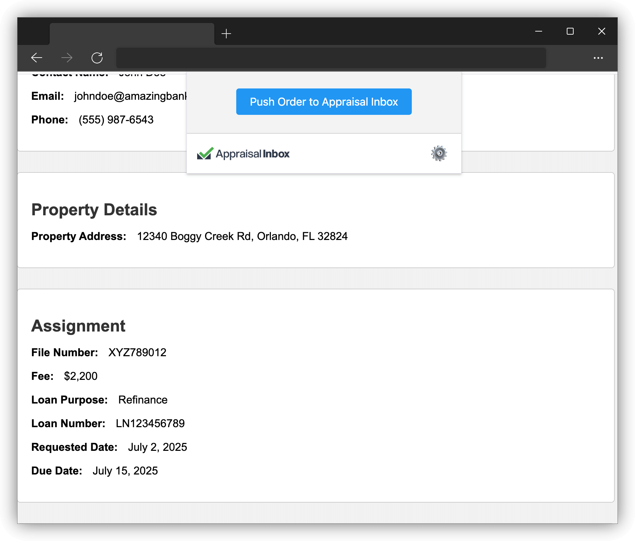Minimize the browser window
This screenshot has height=541, width=635.
(x=539, y=32)
